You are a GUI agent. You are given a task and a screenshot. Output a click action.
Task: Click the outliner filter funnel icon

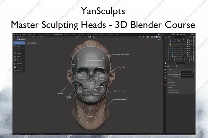click(190, 37)
